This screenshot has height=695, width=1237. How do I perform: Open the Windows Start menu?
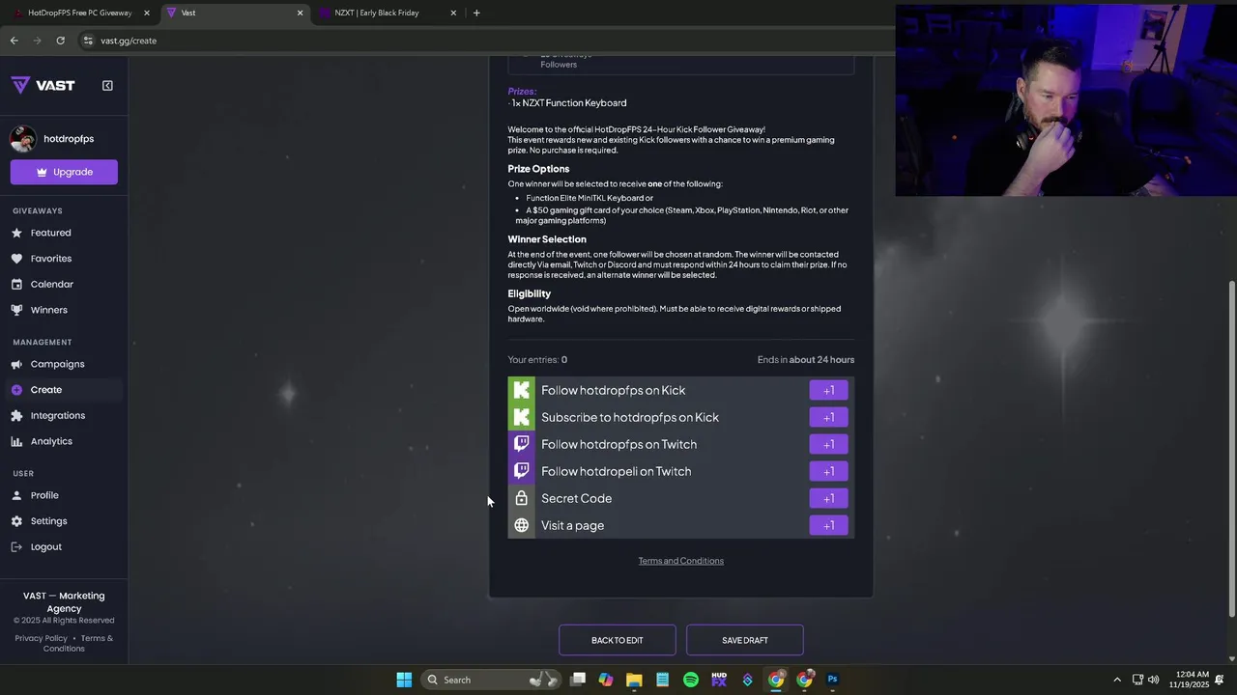tap(404, 680)
